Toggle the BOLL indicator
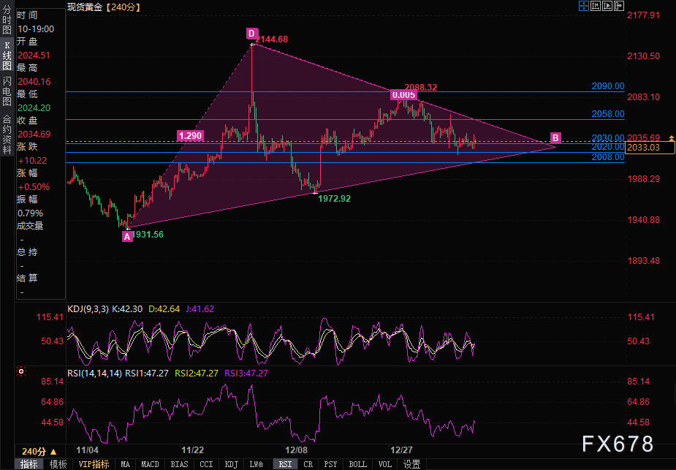676x470 pixels. point(358,464)
